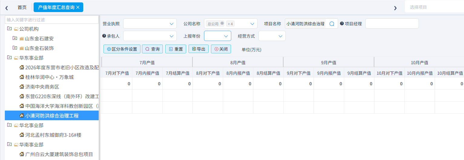Click the right tab scroll arrow
Screen dimensions: 464x160
click(395, 8)
